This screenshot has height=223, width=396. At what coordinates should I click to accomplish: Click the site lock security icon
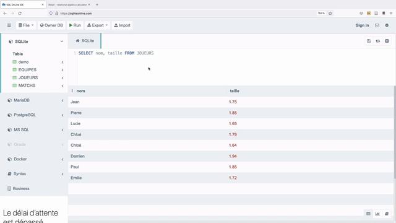coord(56,13)
